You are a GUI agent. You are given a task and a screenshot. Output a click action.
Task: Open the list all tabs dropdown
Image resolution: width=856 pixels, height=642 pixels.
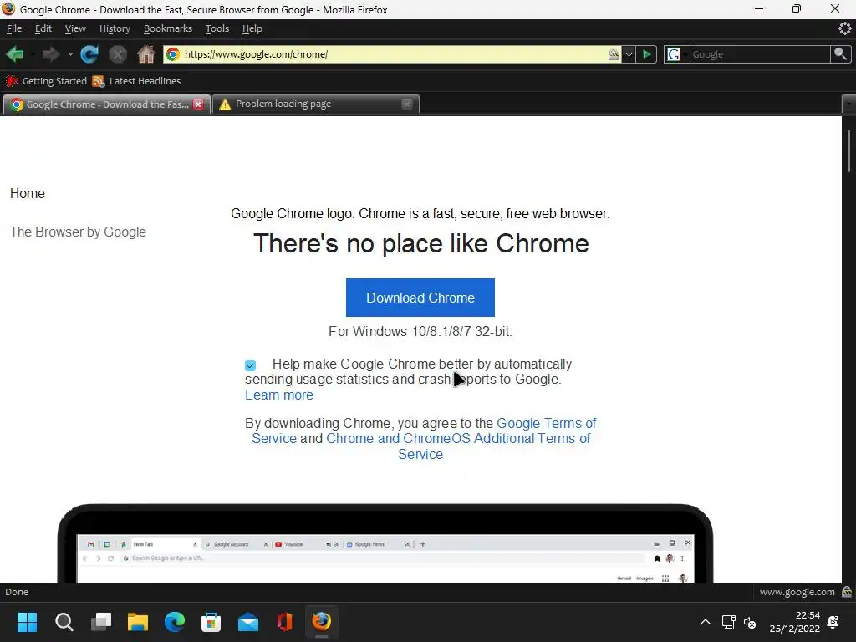click(x=848, y=104)
